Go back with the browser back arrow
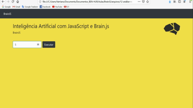Viewport: 193px width, 108px height. point(3,1)
